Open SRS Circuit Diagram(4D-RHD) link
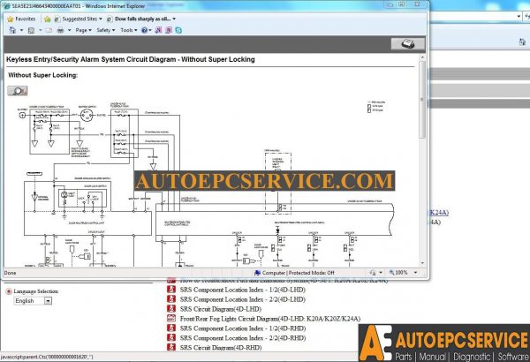Image resolution: width=530 pixels, height=362 pixels. coord(221,348)
